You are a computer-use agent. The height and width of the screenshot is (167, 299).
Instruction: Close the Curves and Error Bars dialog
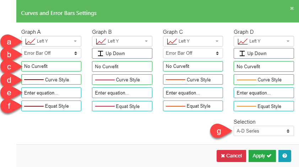coord(292,8)
